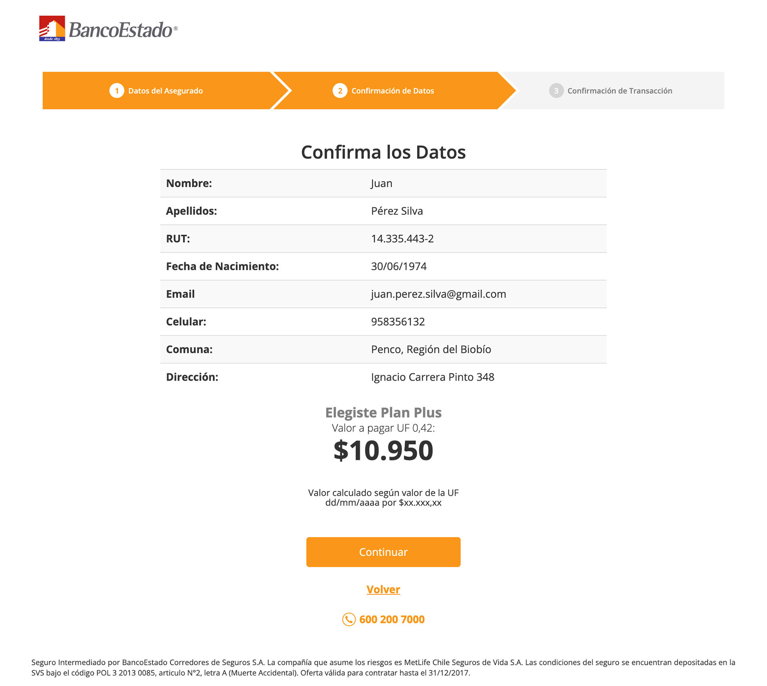Select step 1 number circle

[117, 91]
